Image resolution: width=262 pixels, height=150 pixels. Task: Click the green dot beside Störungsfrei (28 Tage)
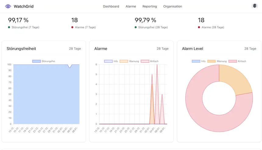[x=136, y=27]
